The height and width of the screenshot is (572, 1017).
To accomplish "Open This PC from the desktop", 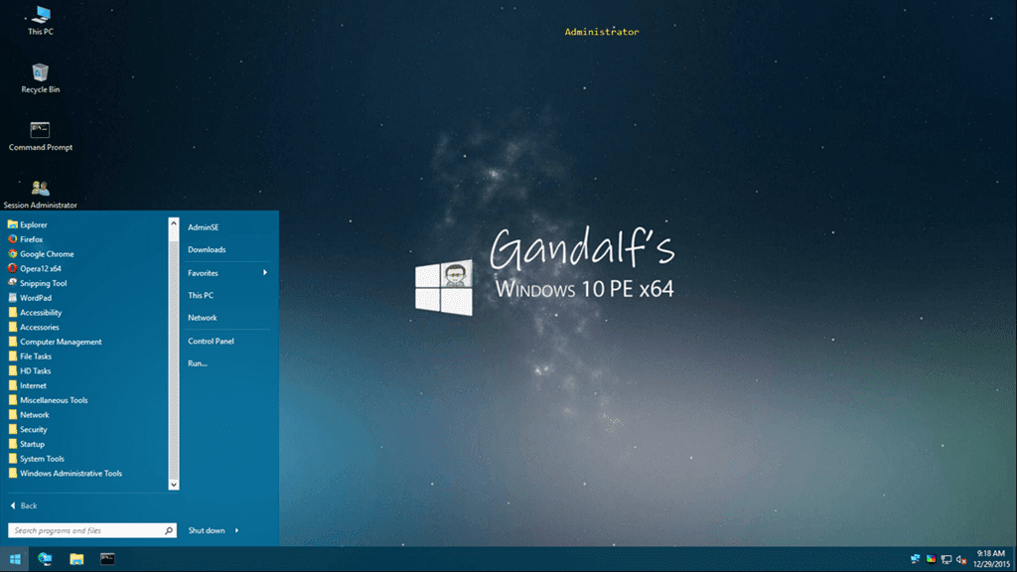I will tap(39, 18).
